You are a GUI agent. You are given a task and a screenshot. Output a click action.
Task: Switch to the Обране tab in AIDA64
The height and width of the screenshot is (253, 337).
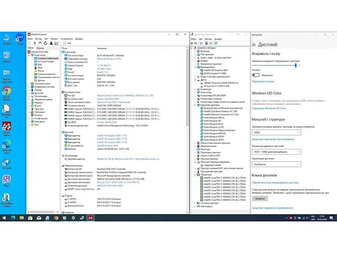(x=39, y=48)
